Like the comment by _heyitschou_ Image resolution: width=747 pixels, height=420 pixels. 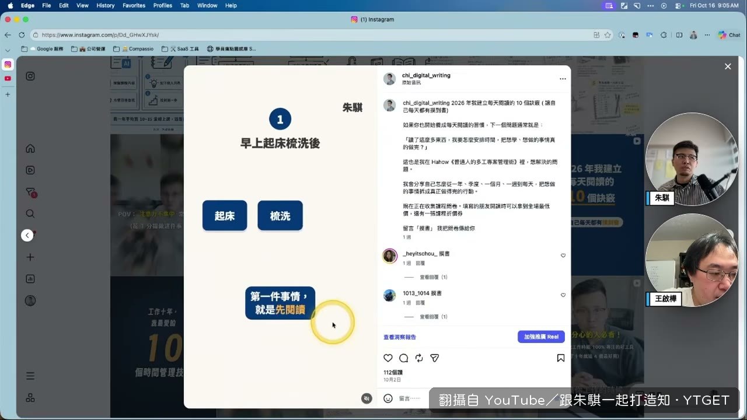[563, 256]
